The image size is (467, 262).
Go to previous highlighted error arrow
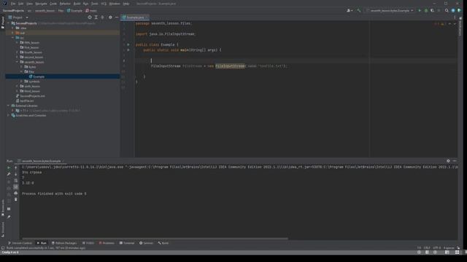coord(449,23)
